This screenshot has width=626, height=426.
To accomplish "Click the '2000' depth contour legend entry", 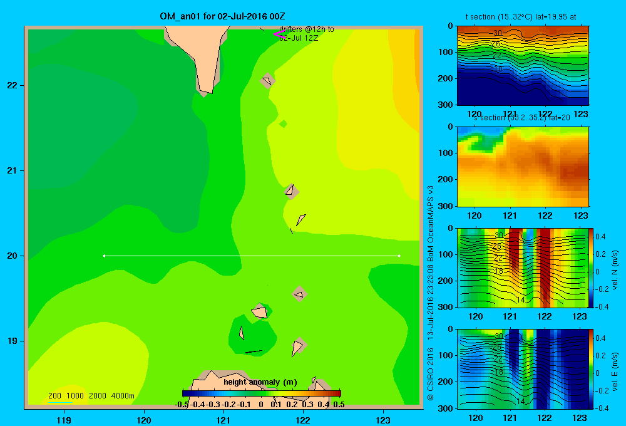I will pos(98,396).
